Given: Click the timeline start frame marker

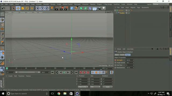Looking at the screenshot, I should pyautogui.click(x=7, y=68).
